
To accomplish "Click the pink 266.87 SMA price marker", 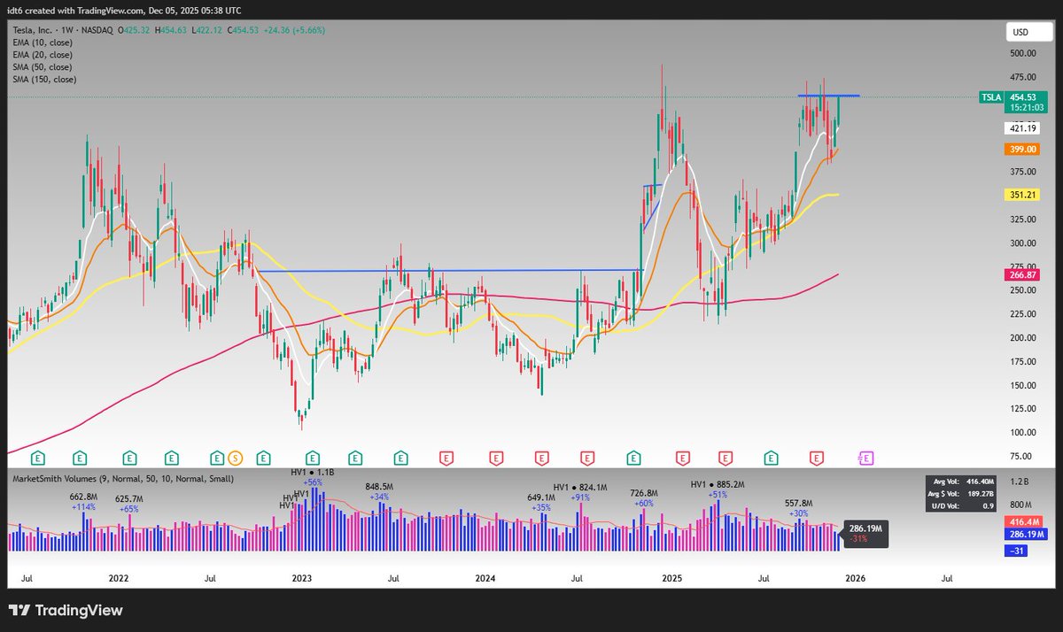I will pos(1023,274).
